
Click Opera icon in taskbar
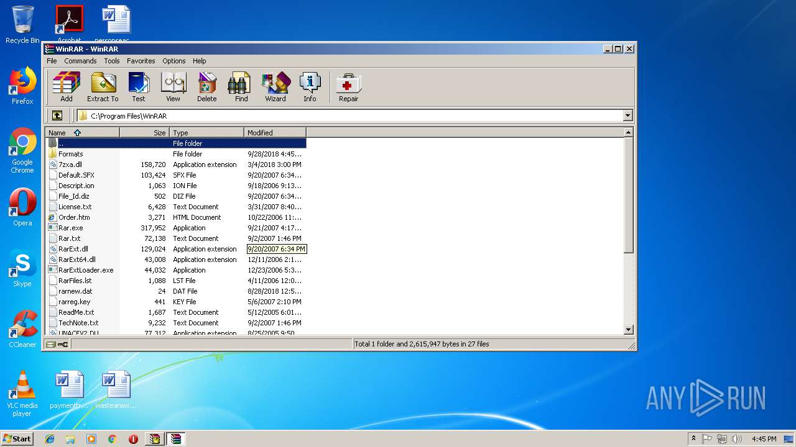pyautogui.click(x=133, y=439)
